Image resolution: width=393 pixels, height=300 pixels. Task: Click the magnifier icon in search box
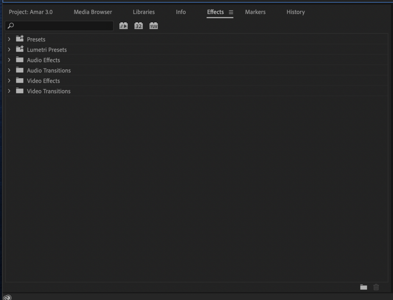tap(11, 26)
